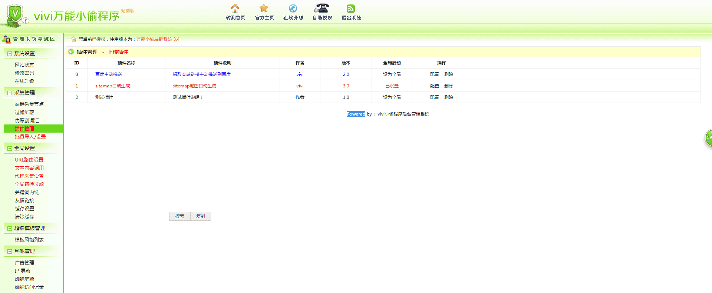Open 网站状态 in the sidebar
Viewport: 712px width, 293px height.
[24, 65]
